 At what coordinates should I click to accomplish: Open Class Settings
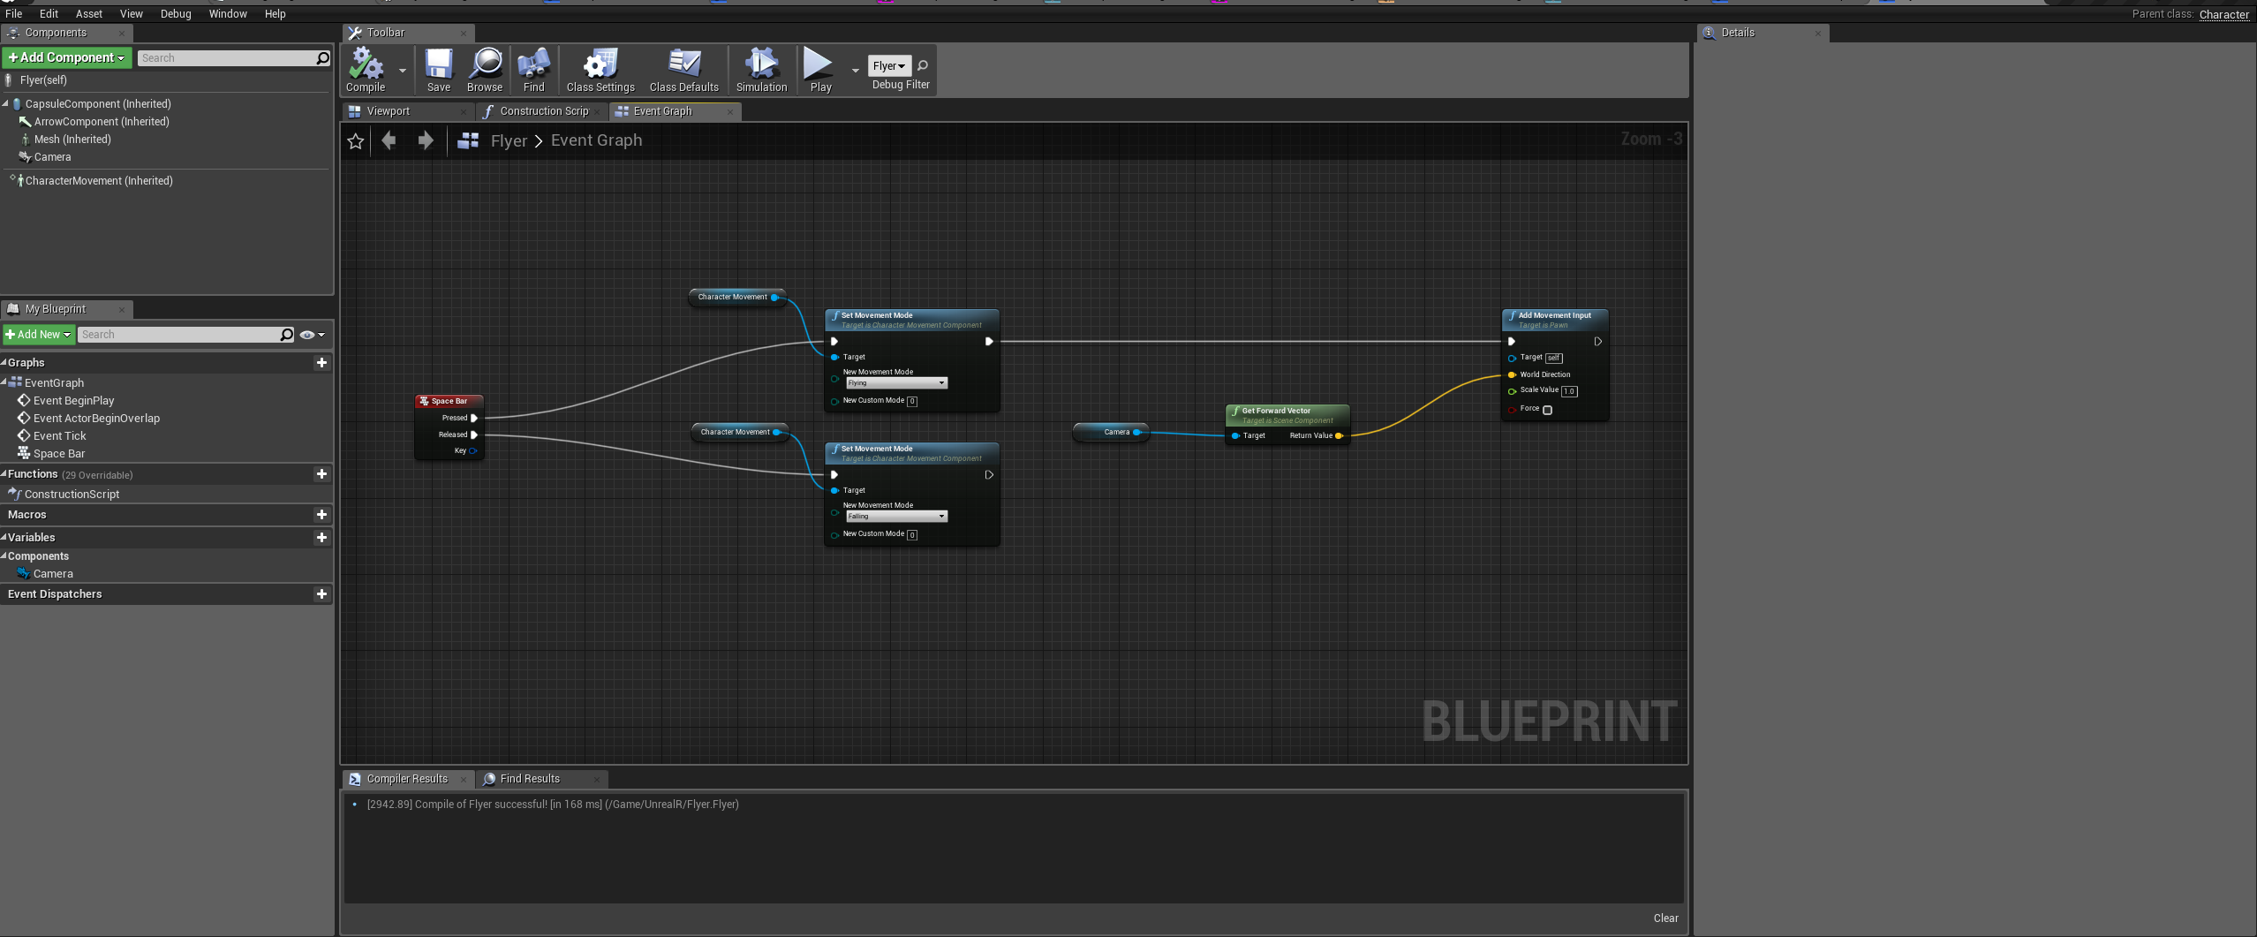[x=600, y=66]
